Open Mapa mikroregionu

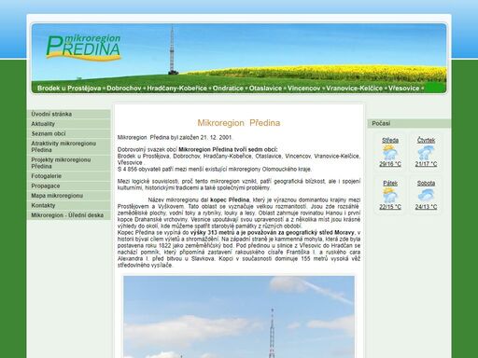[69, 196]
